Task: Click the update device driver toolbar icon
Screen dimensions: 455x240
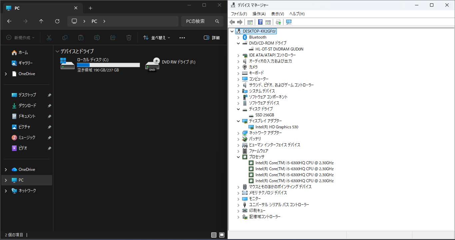Action: tap(278, 22)
